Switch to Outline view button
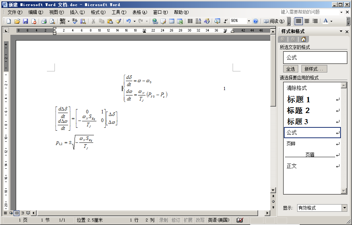This screenshot has width=352, height=225. pyautogui.click(x=23, y=213)
